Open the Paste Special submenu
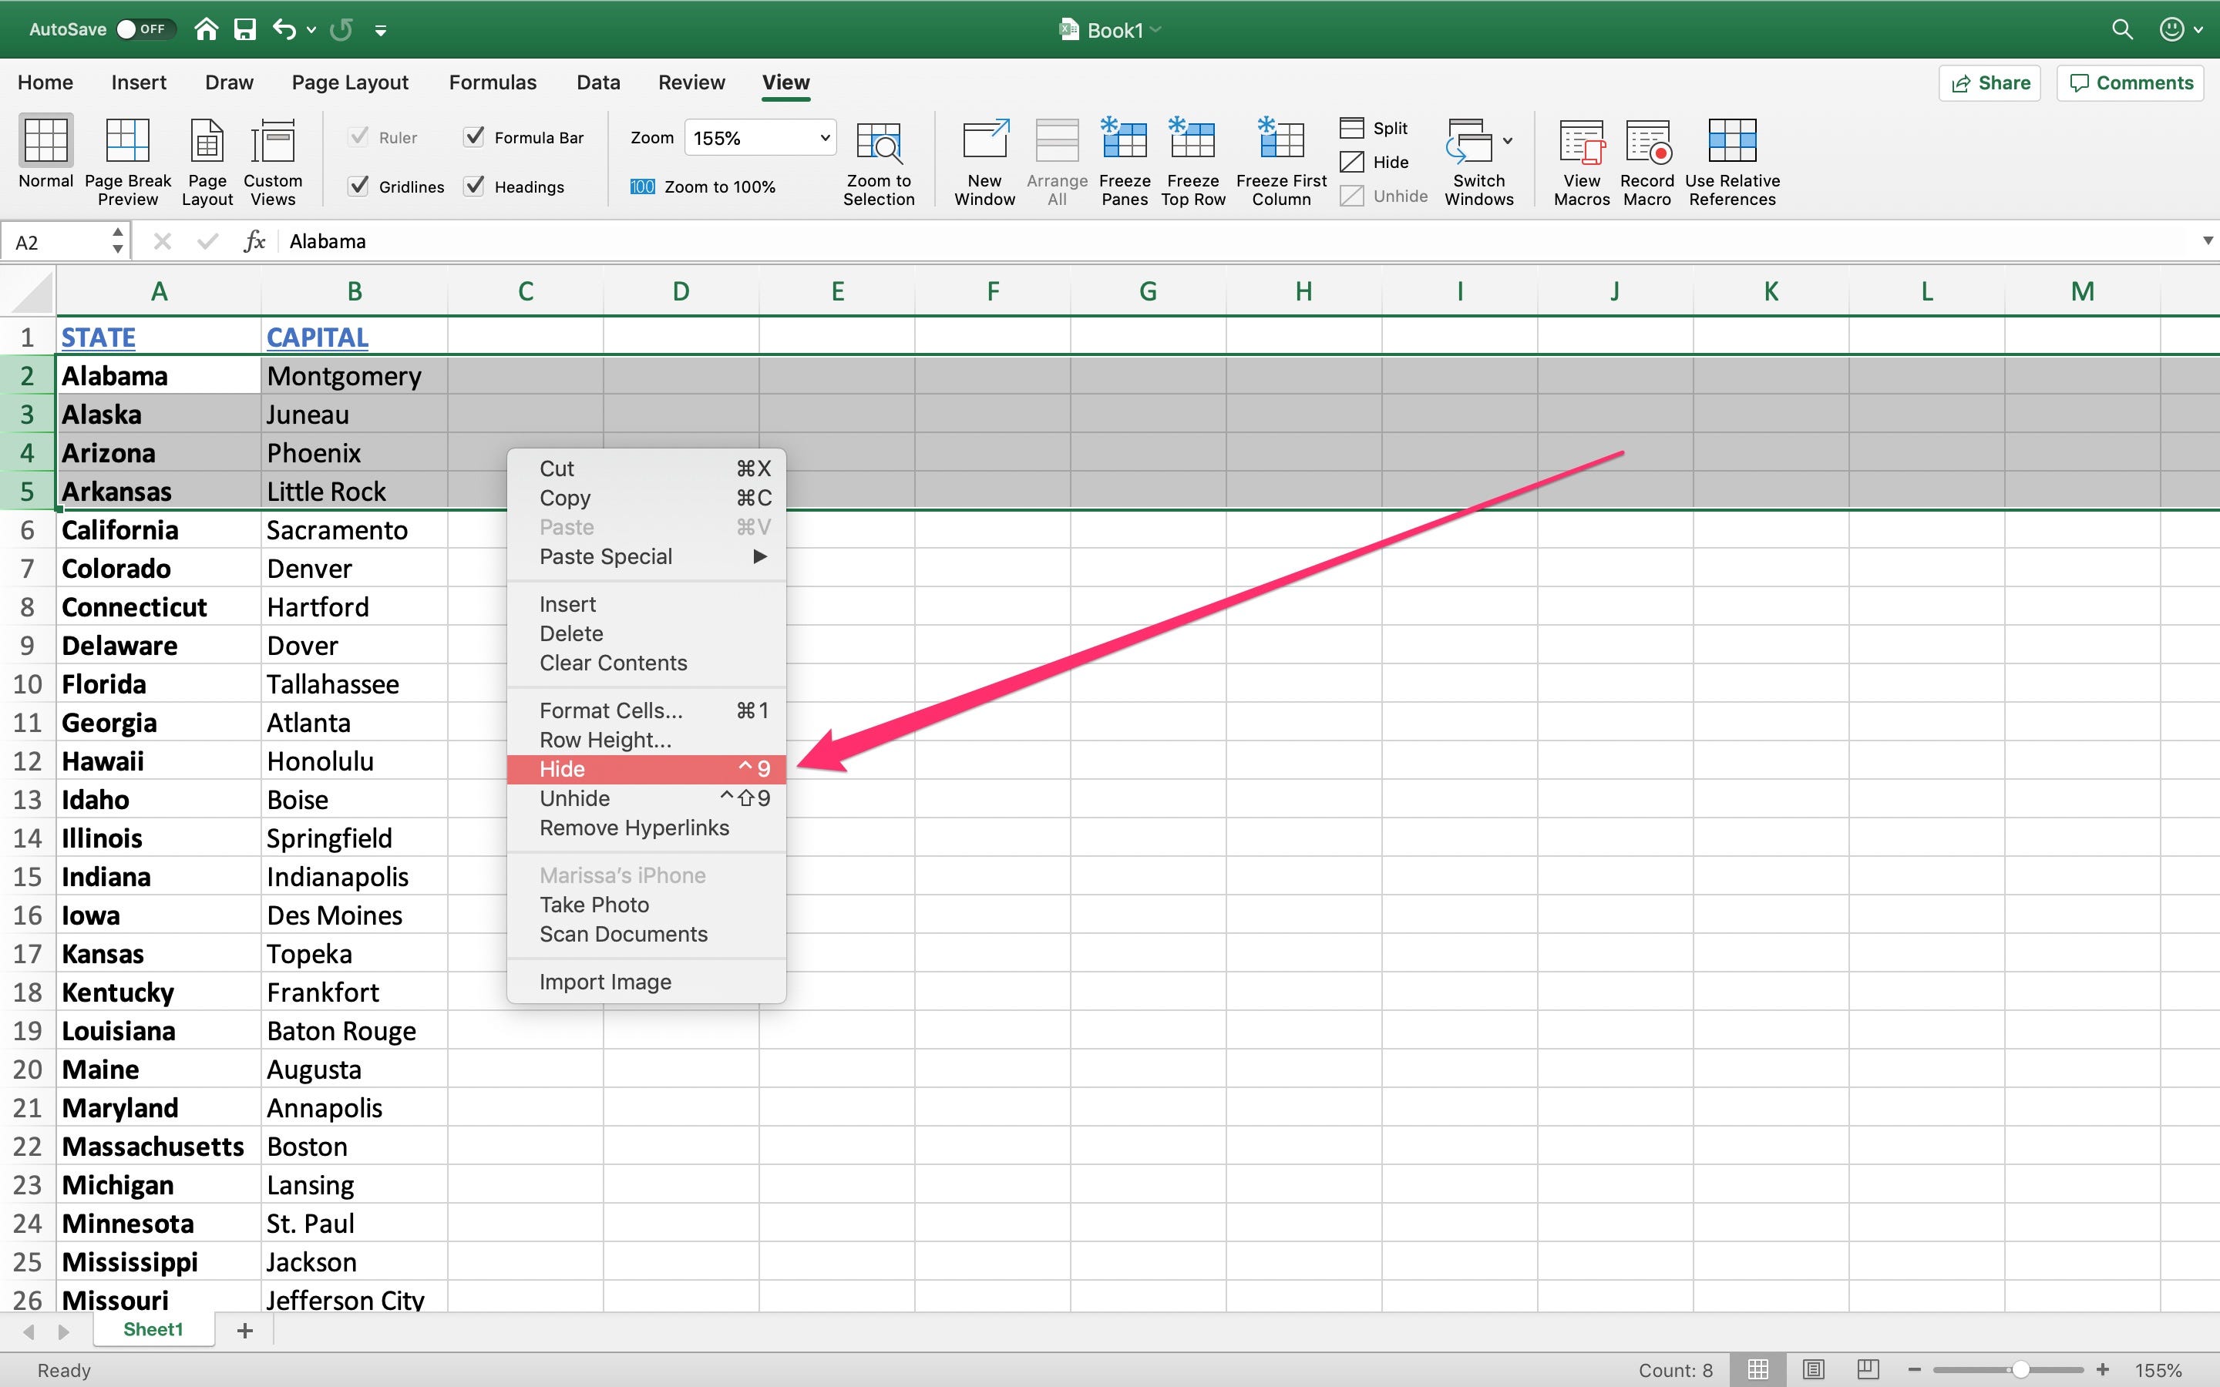 tap(647, 557)
